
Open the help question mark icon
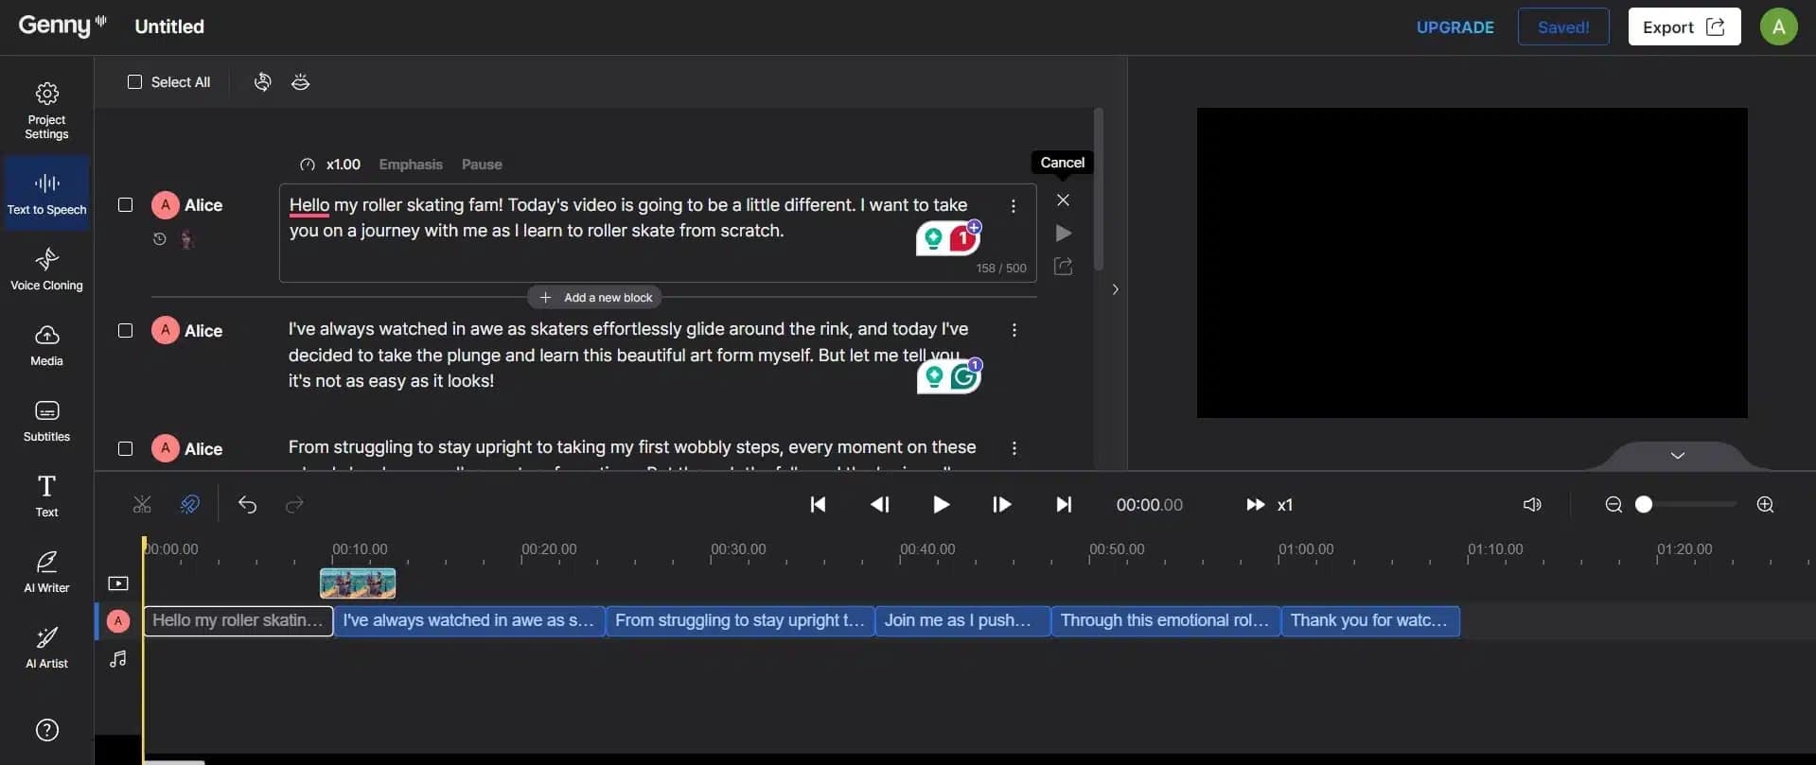(x=46, y=730)
